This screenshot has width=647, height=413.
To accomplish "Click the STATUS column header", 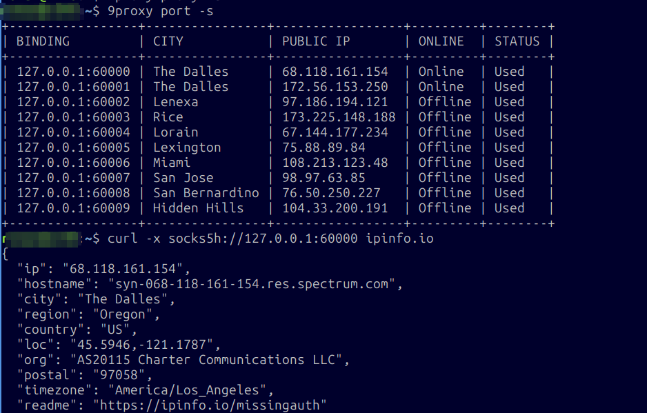I will point(517,41).
